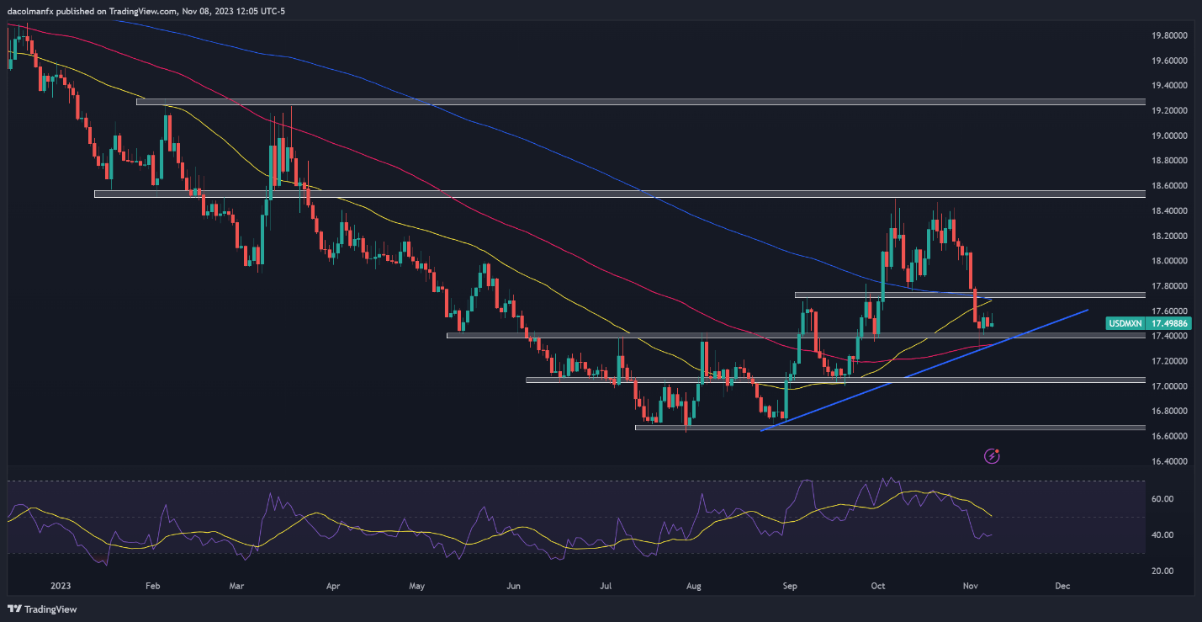Select the Jun label on time axis
The image size is (1202, 622).
coord(514,584)
